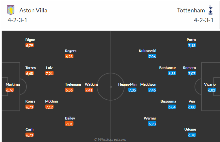
Task: Click Werner's 6.93 rating badge
Action: click(152, 124)
